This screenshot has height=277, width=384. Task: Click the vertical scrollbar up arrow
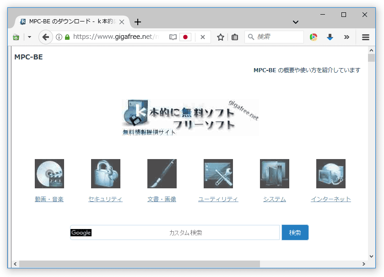(371, 50)
